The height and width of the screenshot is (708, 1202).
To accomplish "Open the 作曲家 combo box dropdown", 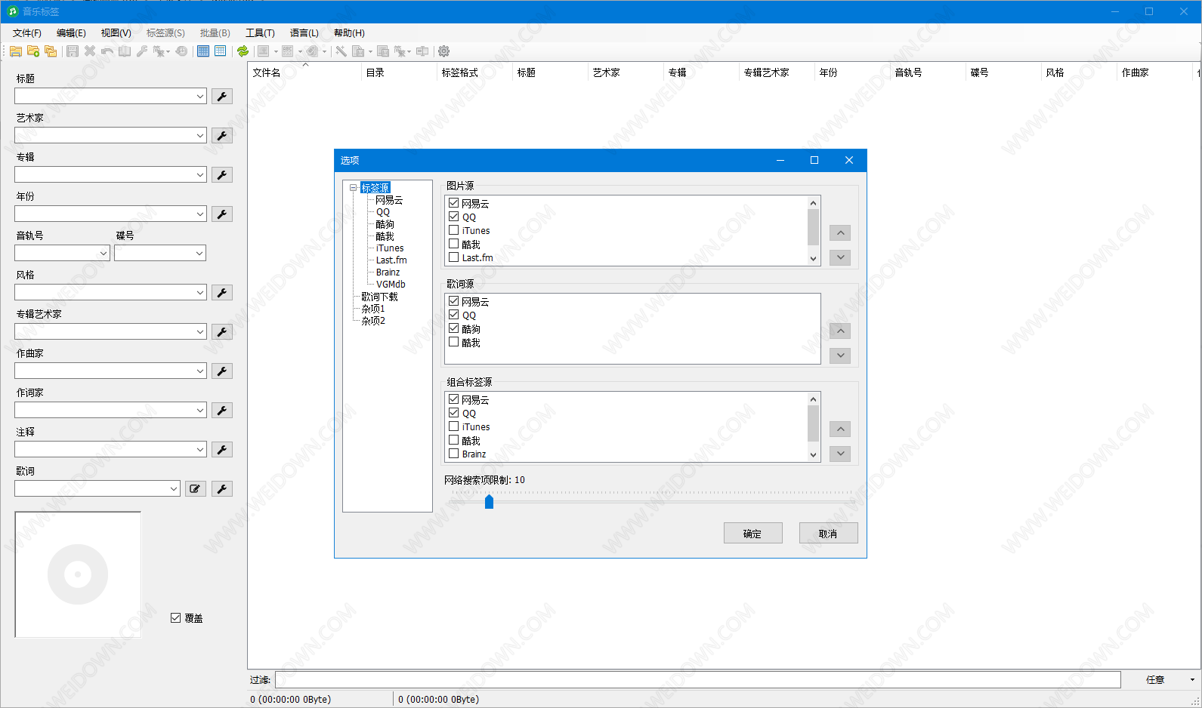I will (x=200, y=371).
